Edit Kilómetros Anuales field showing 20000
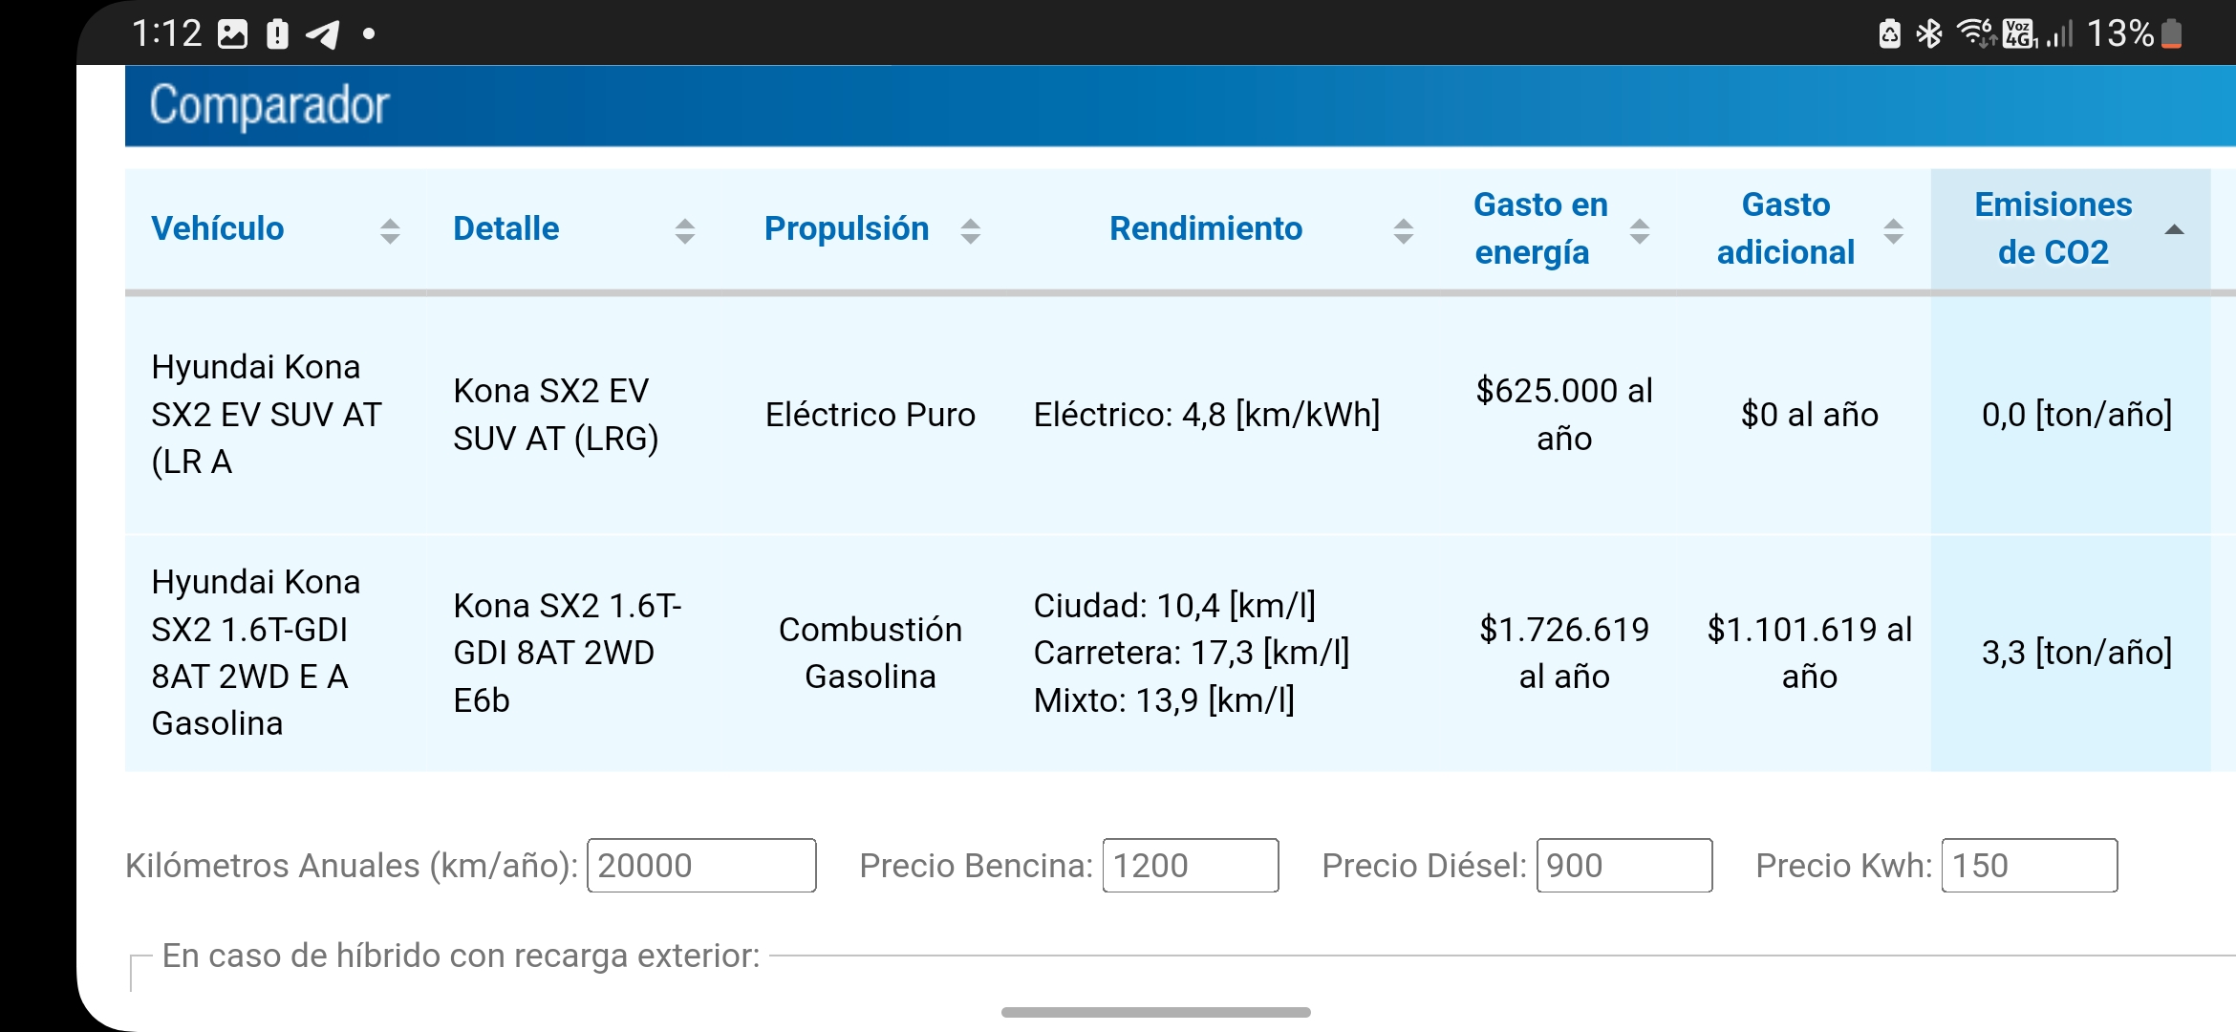2236x1032 pixels. pos(701,866)
